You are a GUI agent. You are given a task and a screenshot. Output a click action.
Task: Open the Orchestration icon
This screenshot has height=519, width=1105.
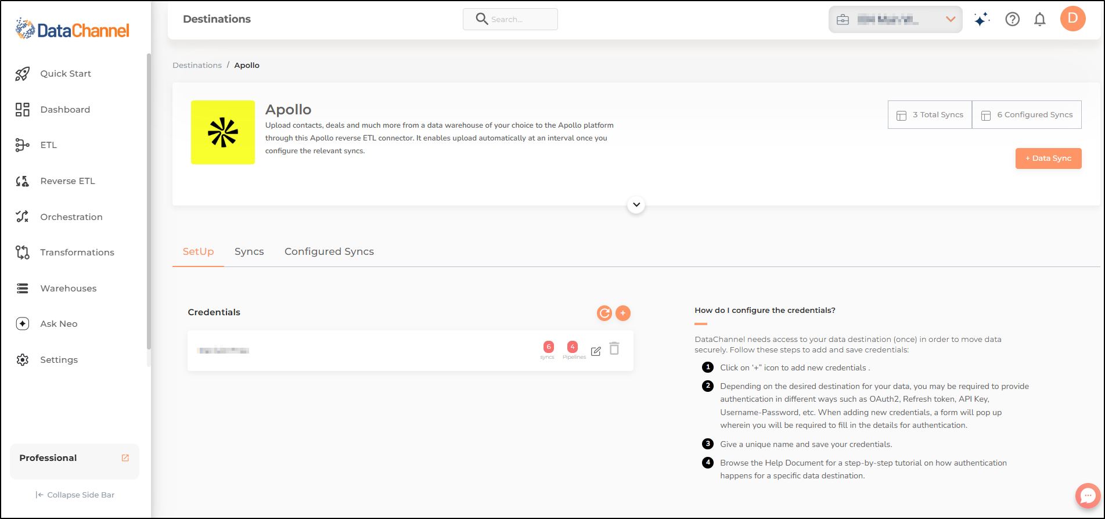23,217
